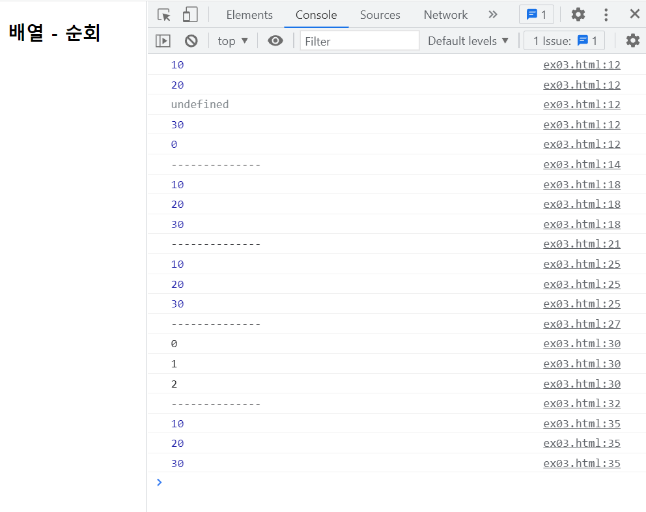
Task: Select the Console tab
Action: pos(316,15)
